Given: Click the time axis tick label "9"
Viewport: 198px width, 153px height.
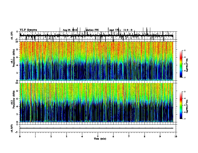Looking at the screenshot, I should (x=160, y=136).
